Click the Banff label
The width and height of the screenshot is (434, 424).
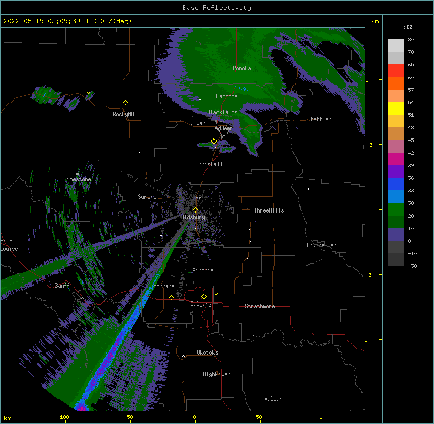click(x=62, y=286)
